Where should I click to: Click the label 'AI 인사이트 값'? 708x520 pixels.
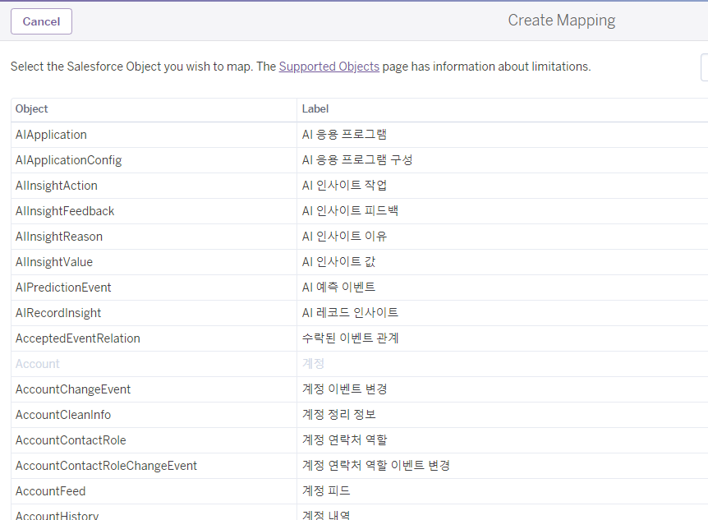tap(338, 262)
